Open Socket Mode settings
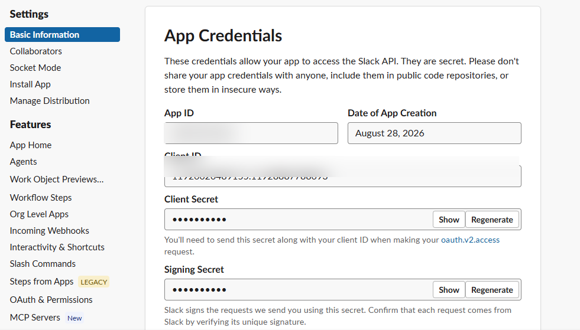This screenshot has width=580, height=330. point(35,68)
